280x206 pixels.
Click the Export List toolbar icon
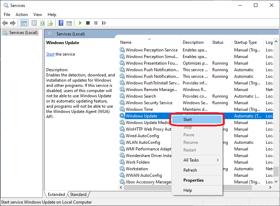pos(50,23)
